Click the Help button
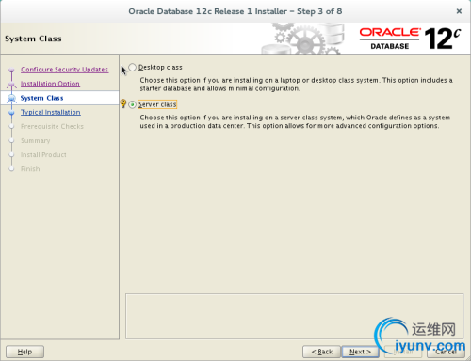This screenshot has height=361, width=471. (24, 352)
